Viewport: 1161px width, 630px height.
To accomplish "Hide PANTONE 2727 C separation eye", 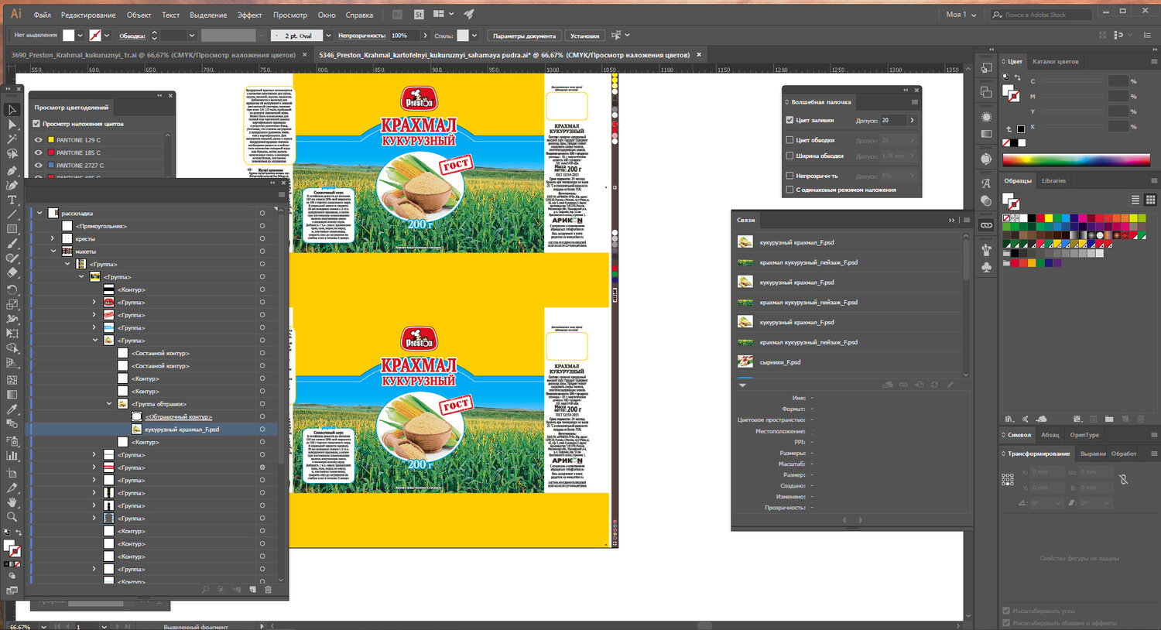I will 38,165.
